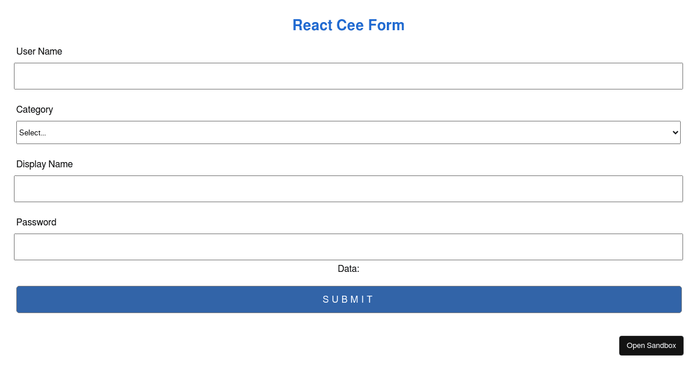Click Open Sandbox in the bottom corner
The height and width of the screenshot is (366, 697).
651,345
